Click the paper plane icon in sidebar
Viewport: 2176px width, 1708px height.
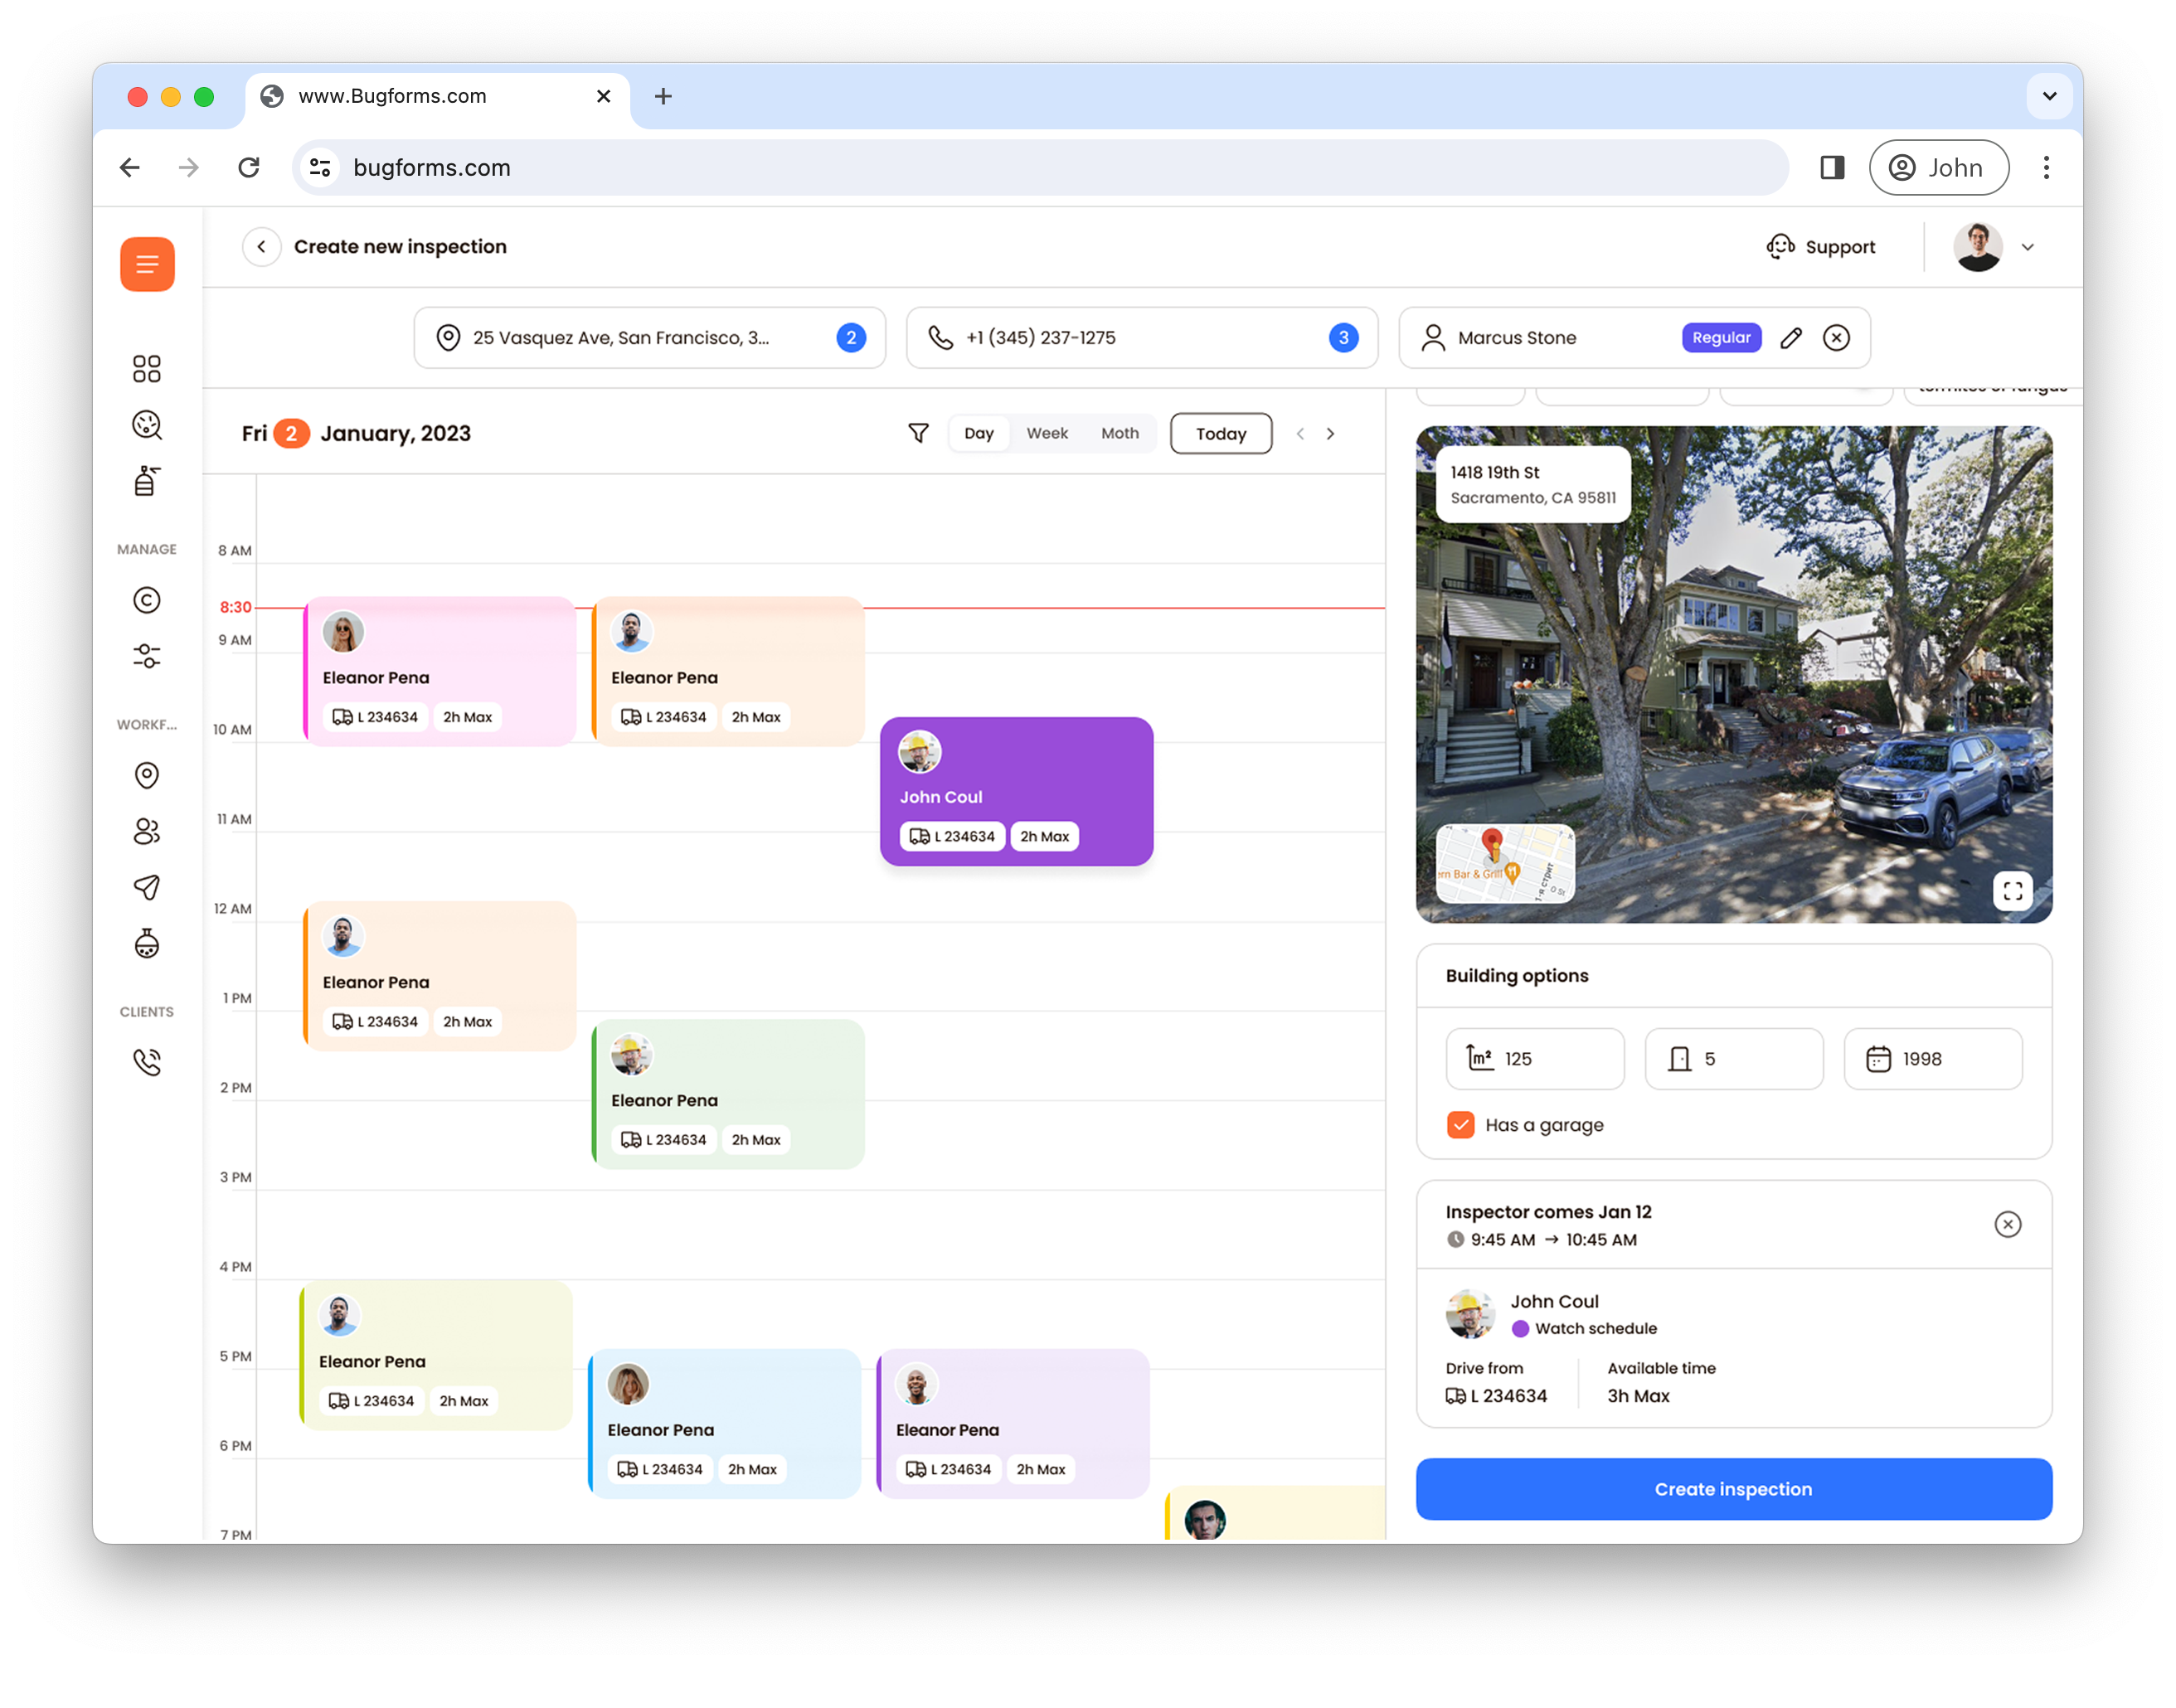coord(147,887)
